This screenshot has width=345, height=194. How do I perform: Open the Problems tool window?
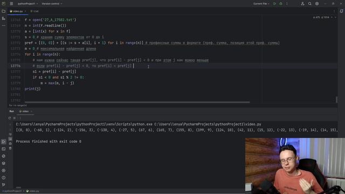click(4, 178)
